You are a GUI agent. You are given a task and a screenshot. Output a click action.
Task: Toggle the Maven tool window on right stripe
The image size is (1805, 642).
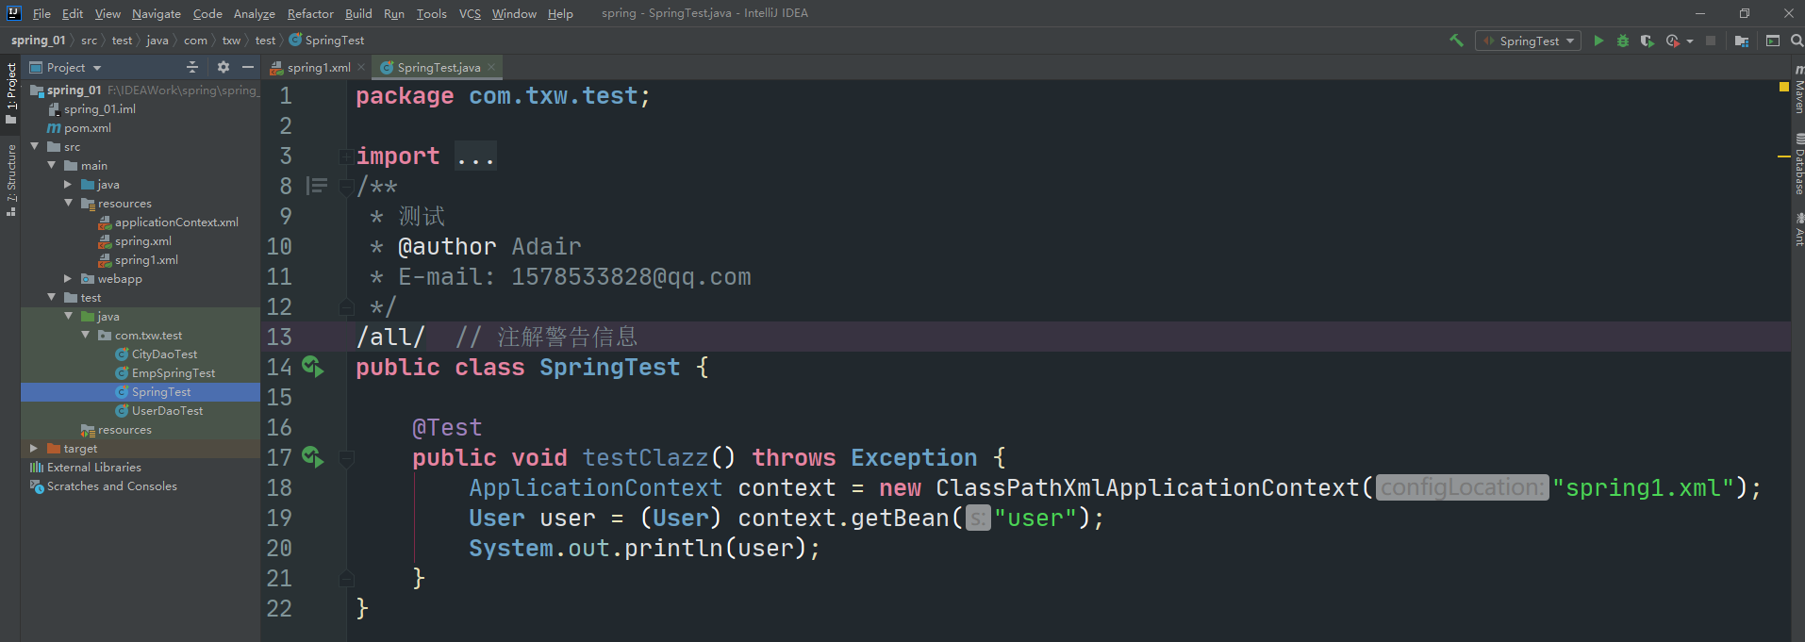tap(1798, 90)
